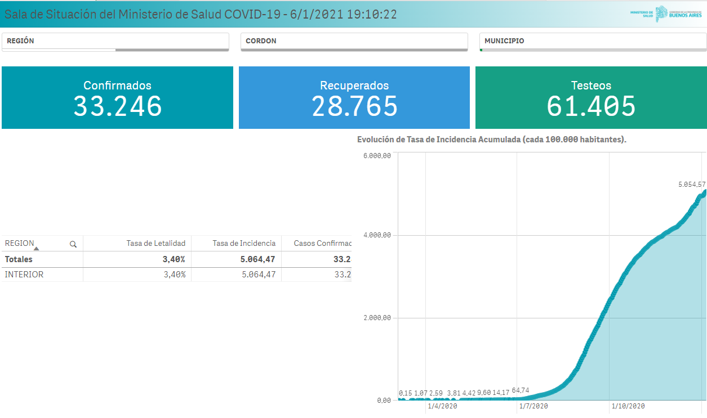This screenshot has height=418, width=707.
Task: Sort by Tasa de Incidencia column header
Action: click(243, 243)
